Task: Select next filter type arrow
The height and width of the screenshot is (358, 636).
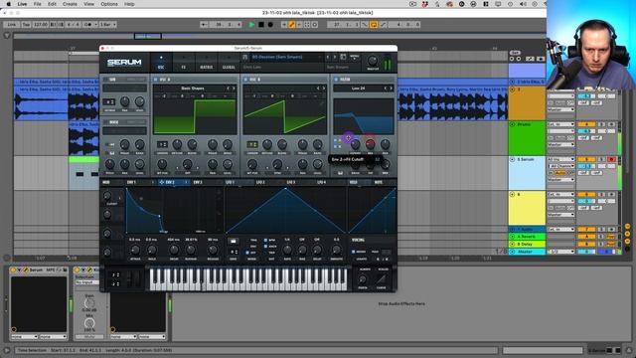Action: [x=391, y=89]
